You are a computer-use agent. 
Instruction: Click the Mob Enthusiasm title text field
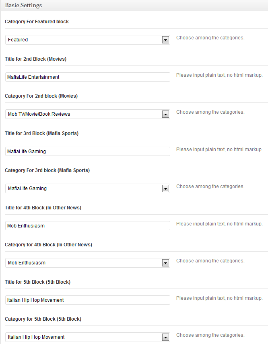point(87,226)
